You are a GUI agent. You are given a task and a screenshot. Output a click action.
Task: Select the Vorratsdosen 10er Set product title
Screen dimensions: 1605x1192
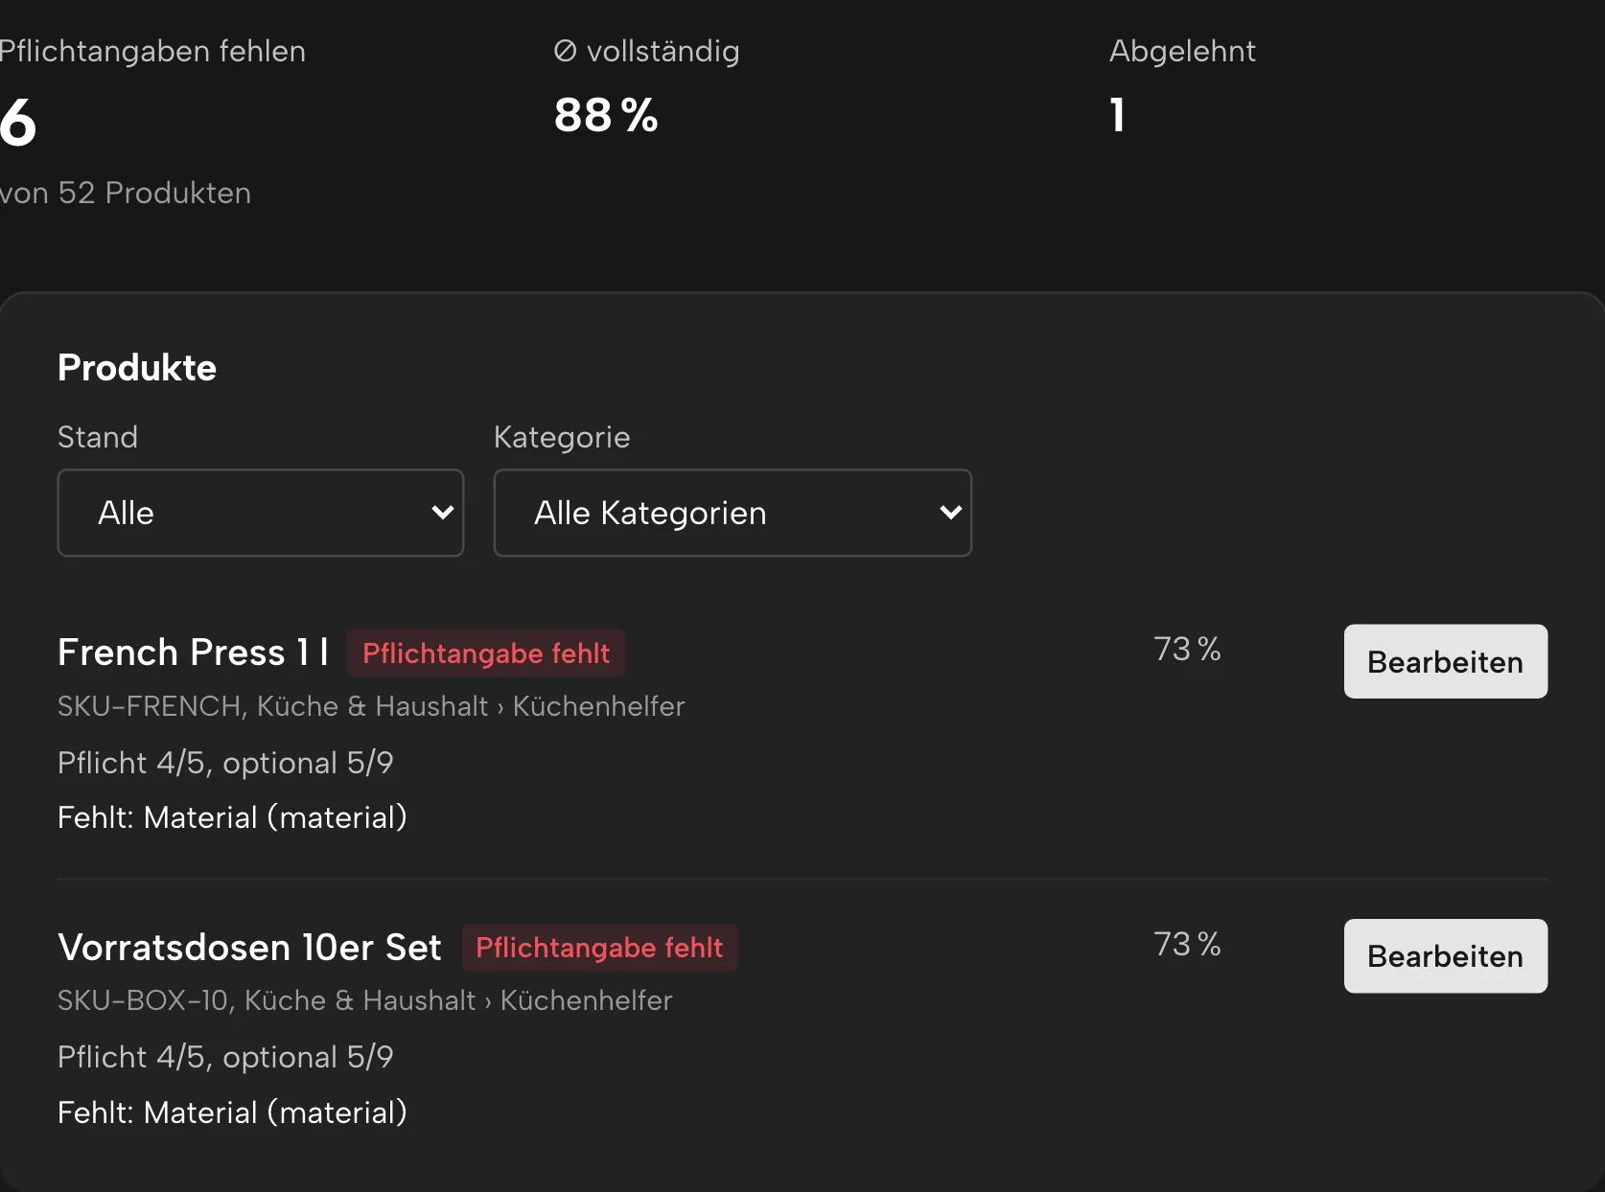[249, 947]
